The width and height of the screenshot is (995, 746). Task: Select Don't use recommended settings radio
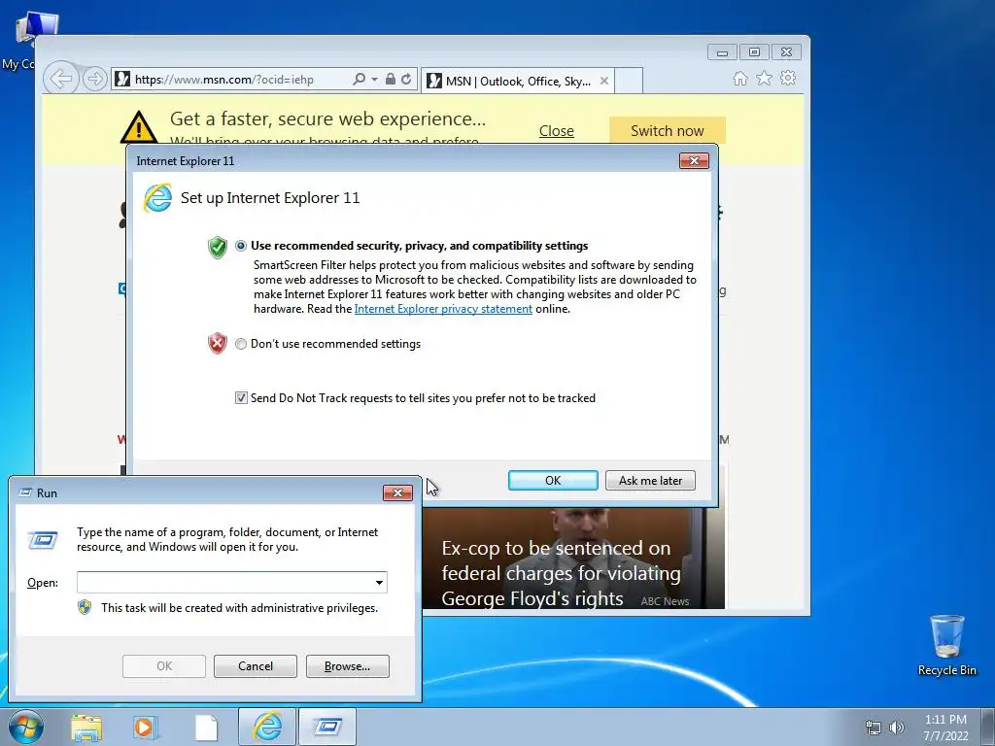tap(241, 344)
